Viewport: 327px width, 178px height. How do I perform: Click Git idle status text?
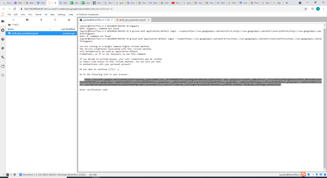93,175
